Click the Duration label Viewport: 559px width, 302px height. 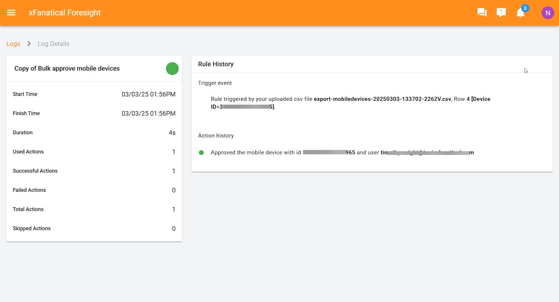23,133
